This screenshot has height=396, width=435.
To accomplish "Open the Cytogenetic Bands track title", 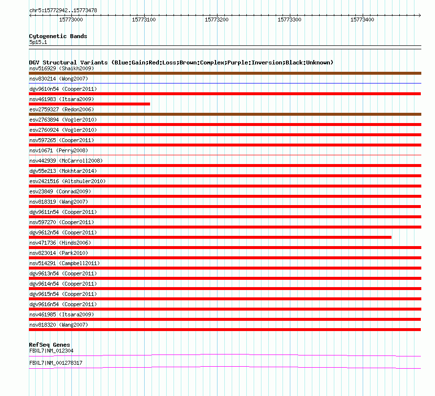I will tap(58, 36).
